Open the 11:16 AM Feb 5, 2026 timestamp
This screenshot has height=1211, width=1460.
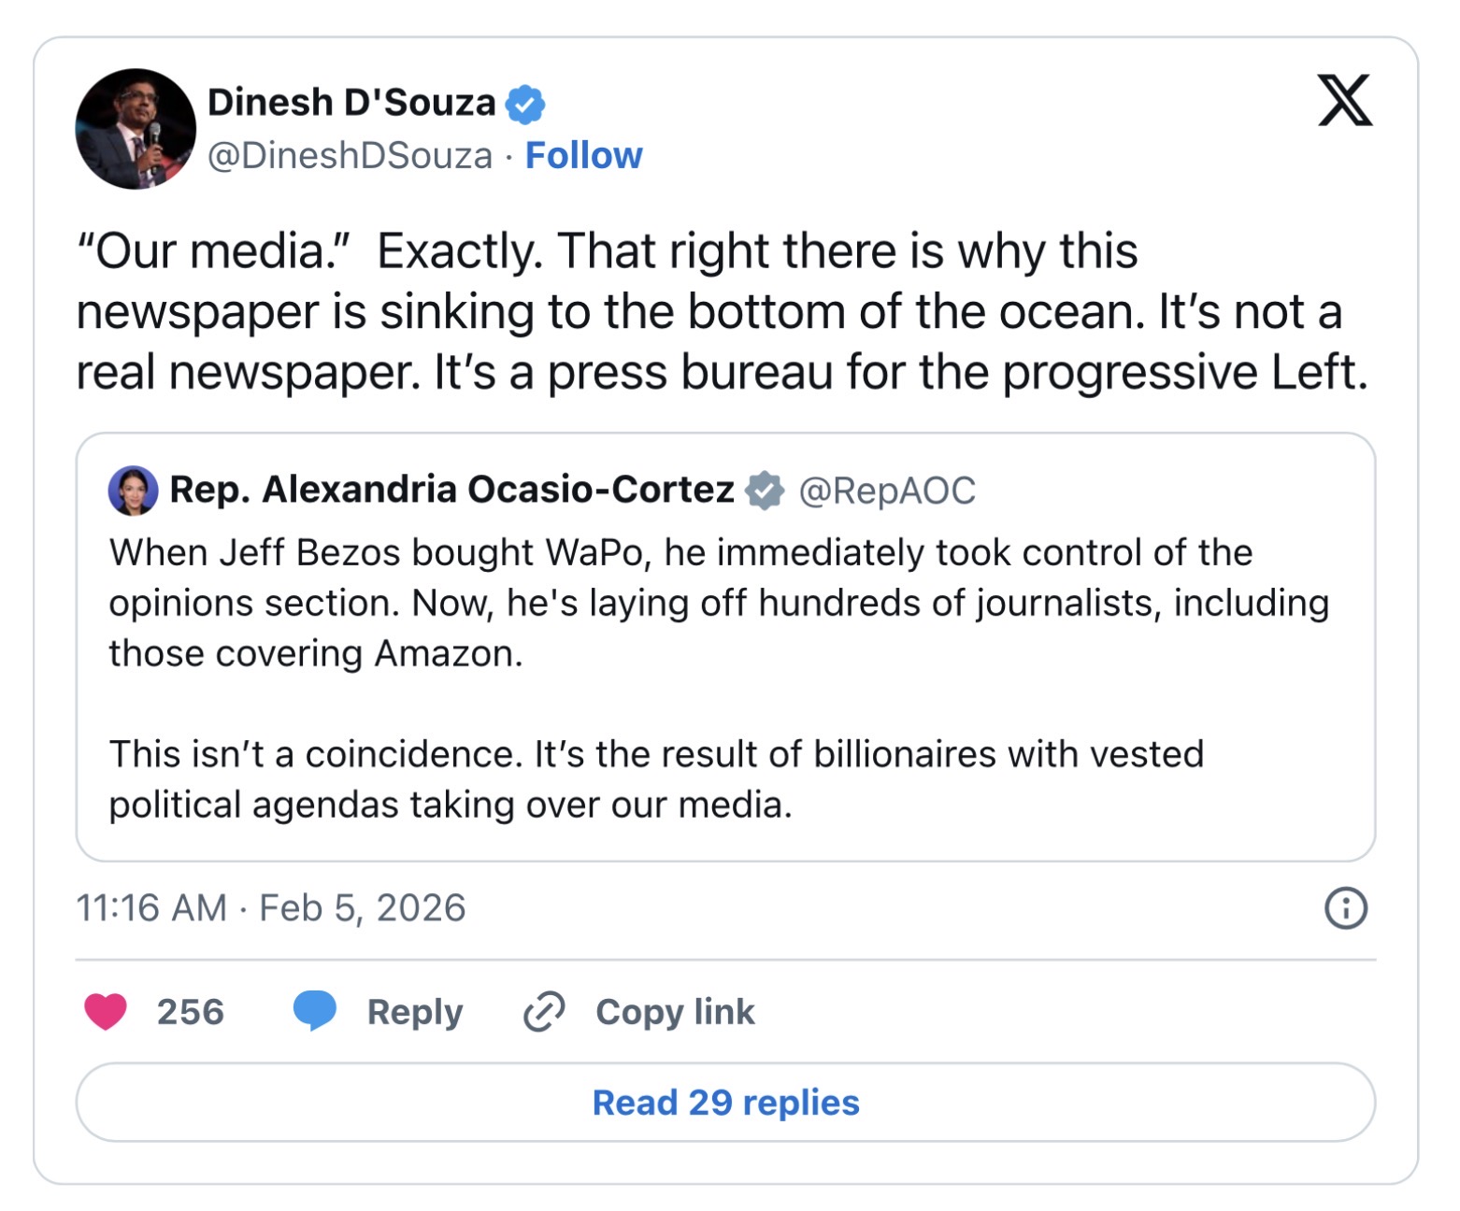click(270, 907)
